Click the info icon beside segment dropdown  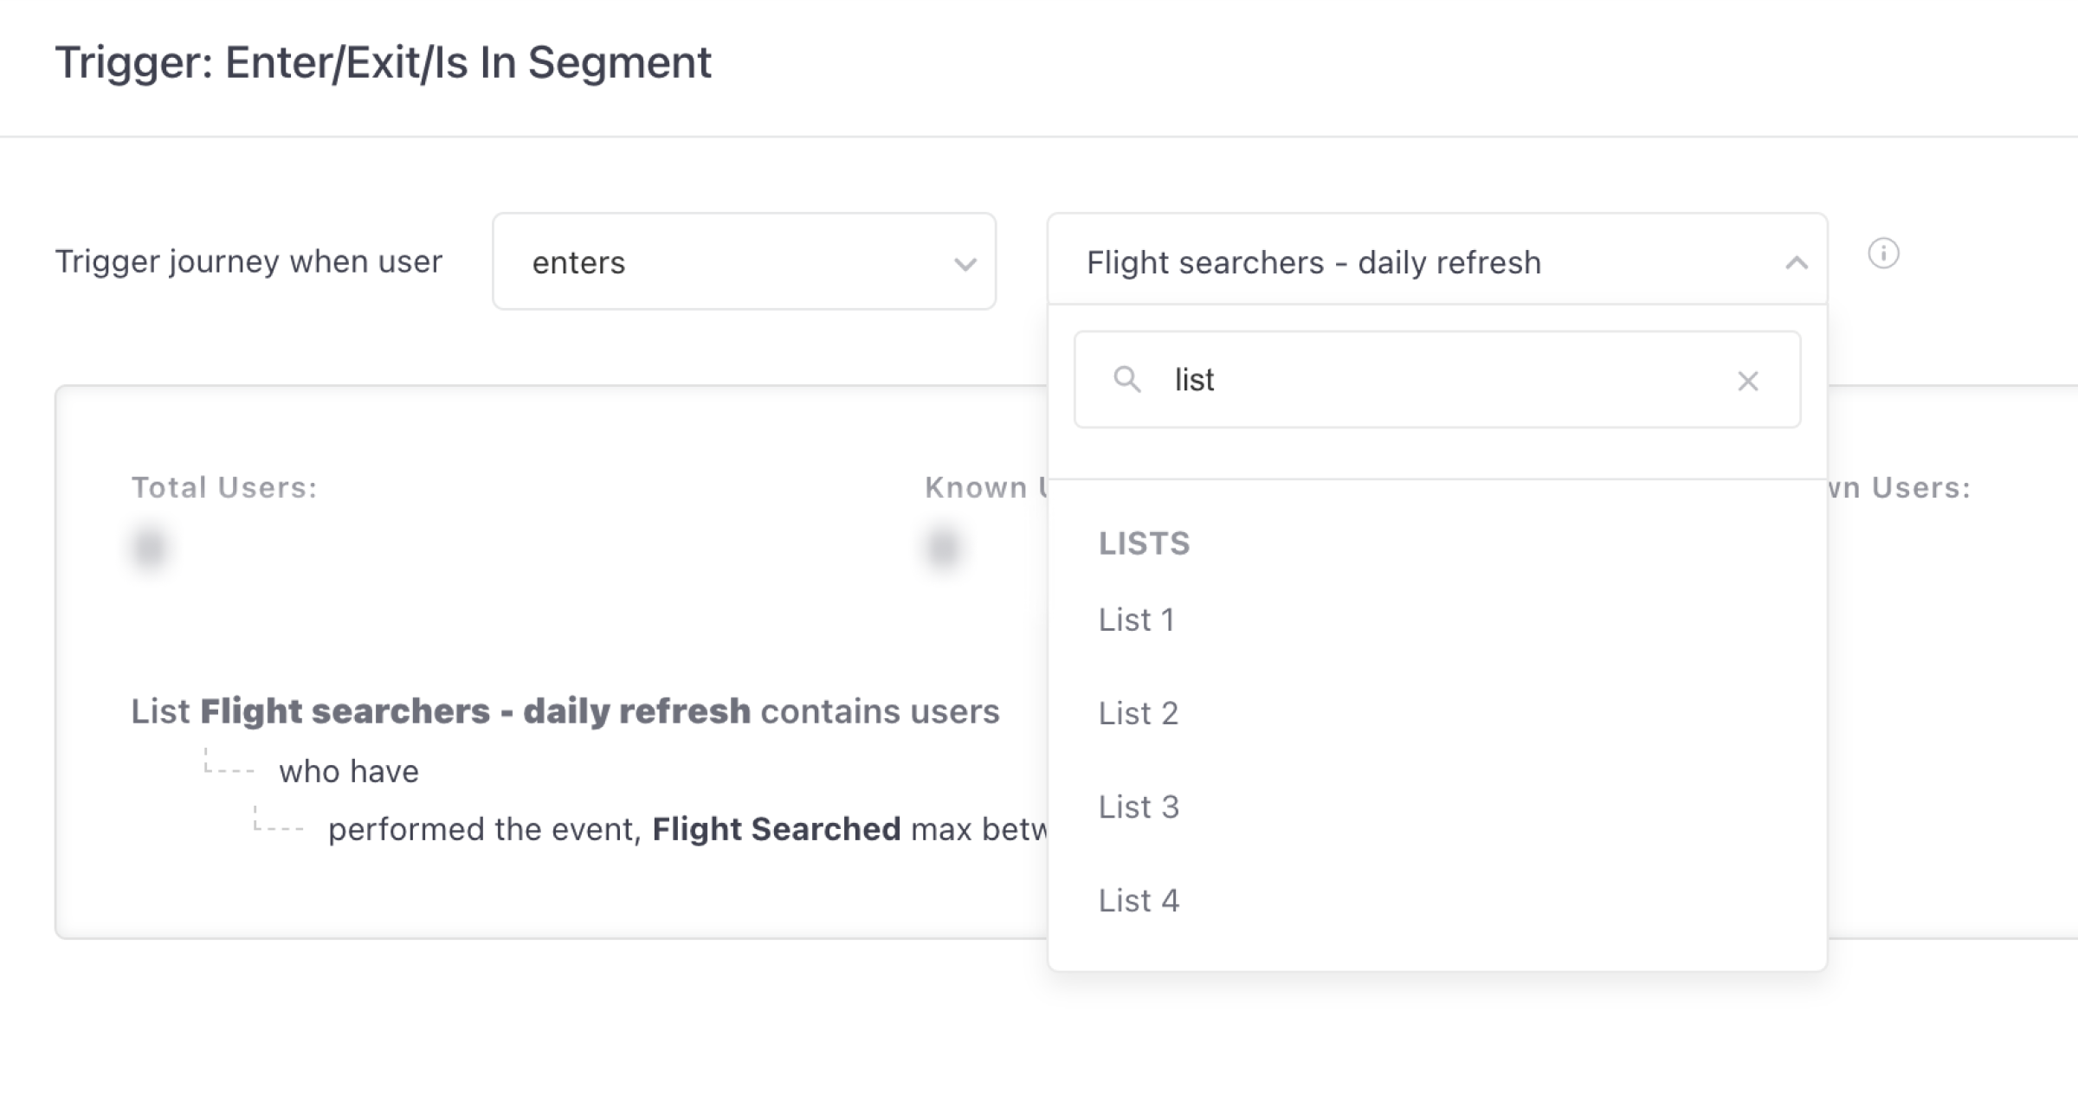[1883, 254]
